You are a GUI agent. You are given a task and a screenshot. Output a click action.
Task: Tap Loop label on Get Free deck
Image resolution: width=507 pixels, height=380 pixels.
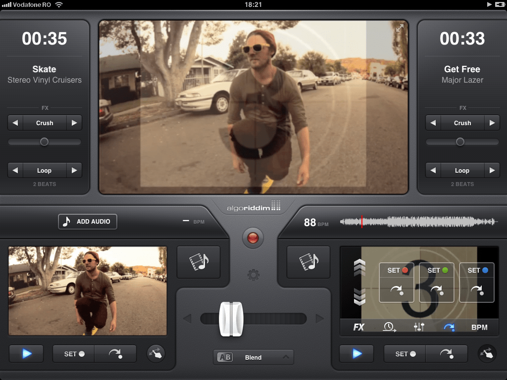pos(462,170)
